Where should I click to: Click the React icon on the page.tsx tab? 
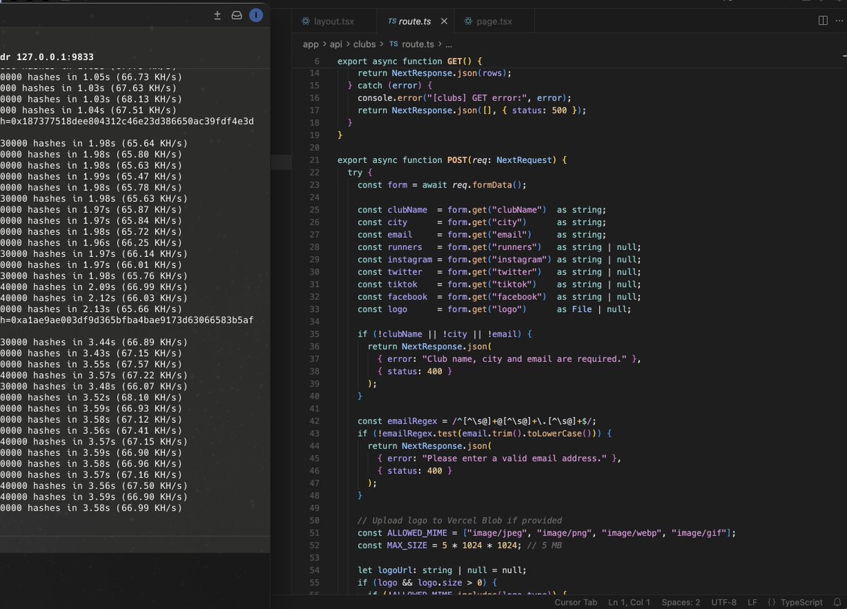468,22
